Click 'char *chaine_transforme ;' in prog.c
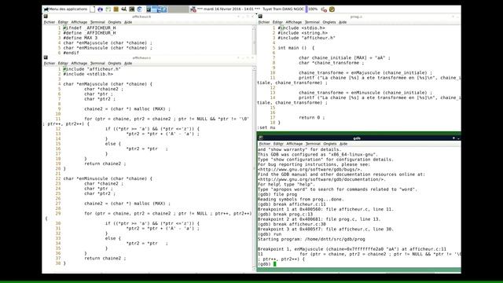The height and width of the screenshot is (283, 503). click(332, 63)
